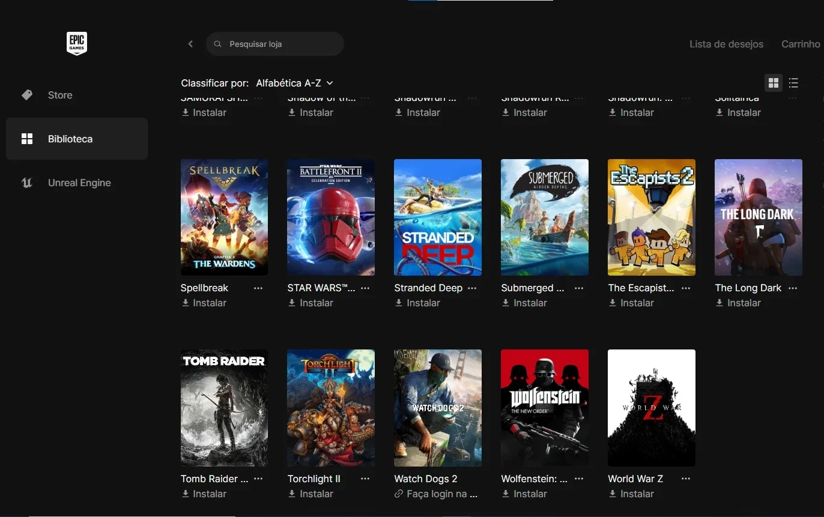
Task: Install Torchlight II
Action: 311,494
